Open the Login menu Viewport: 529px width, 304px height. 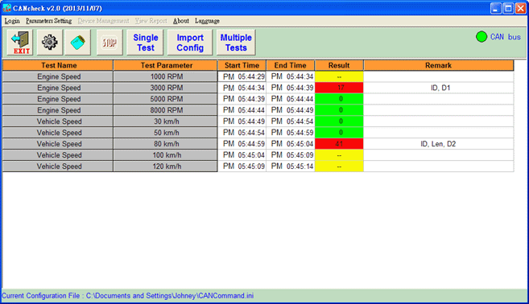point(12,21)
